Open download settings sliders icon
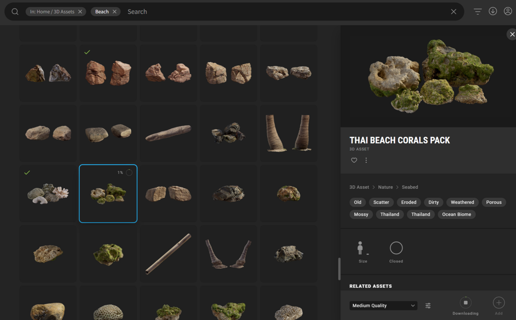The height and width of the screenshot is (320, 516). pos(428,305)
